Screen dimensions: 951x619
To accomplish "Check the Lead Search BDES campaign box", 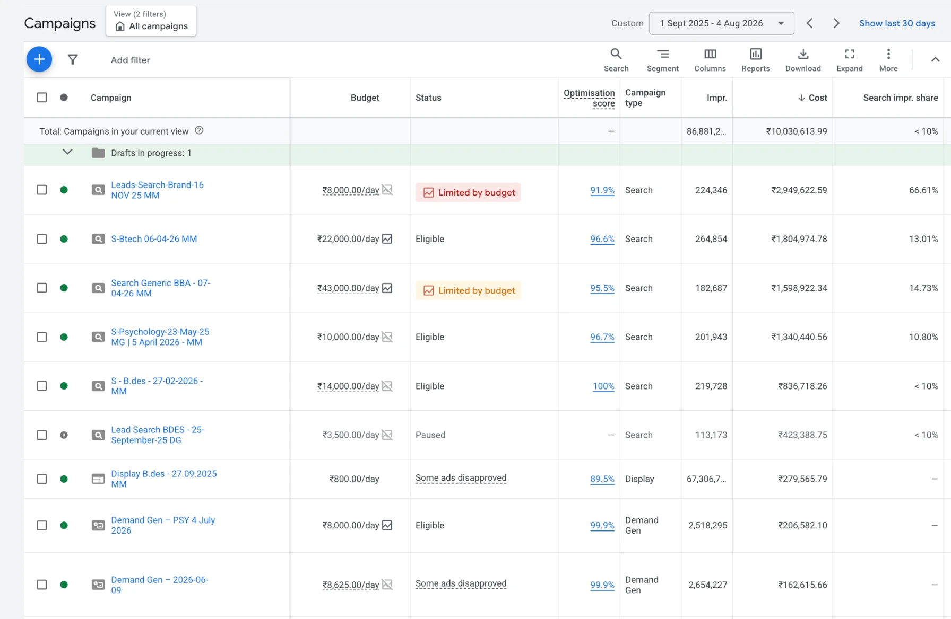I will click(x=42, y=435).
